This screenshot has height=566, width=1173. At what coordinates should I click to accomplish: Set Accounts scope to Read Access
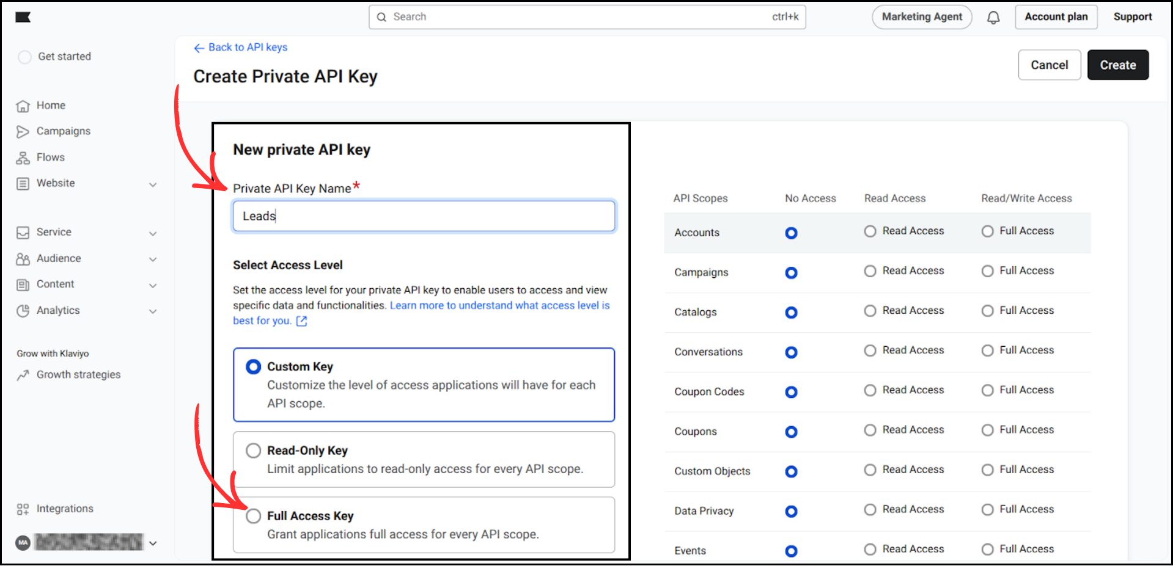pyautogui.click(x=869, y=231)
